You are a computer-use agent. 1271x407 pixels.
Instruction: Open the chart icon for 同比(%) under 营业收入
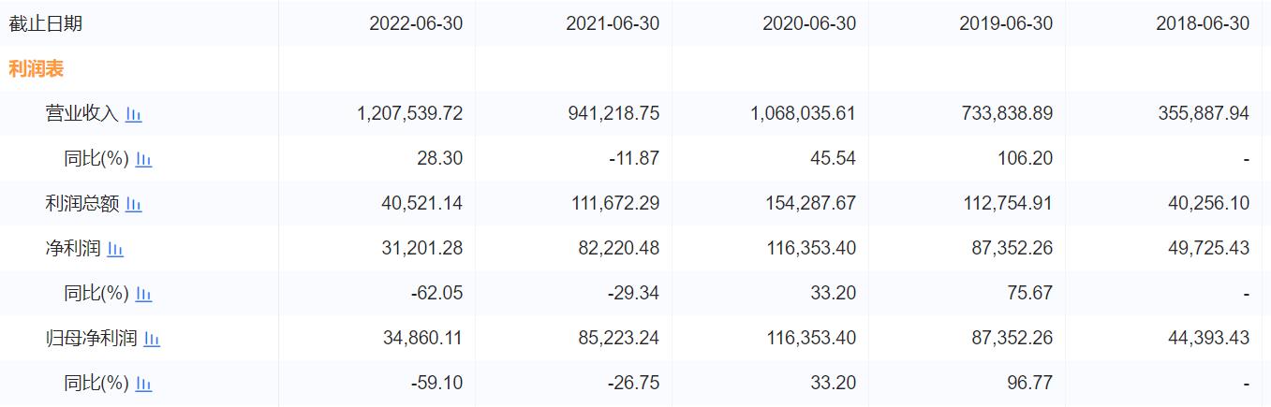click(x=144, y=159)
